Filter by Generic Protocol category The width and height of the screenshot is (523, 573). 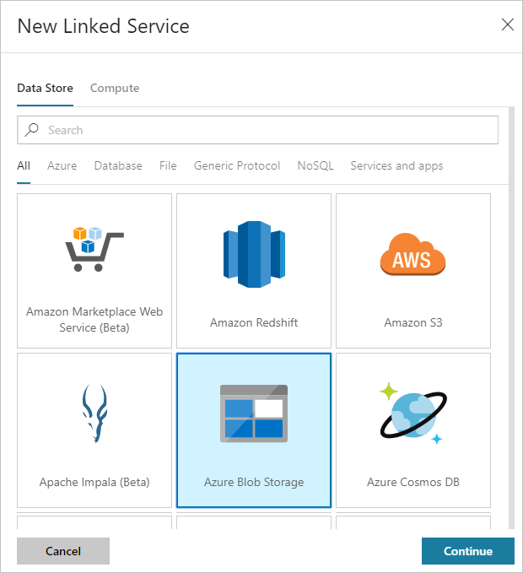pos(237,165)
